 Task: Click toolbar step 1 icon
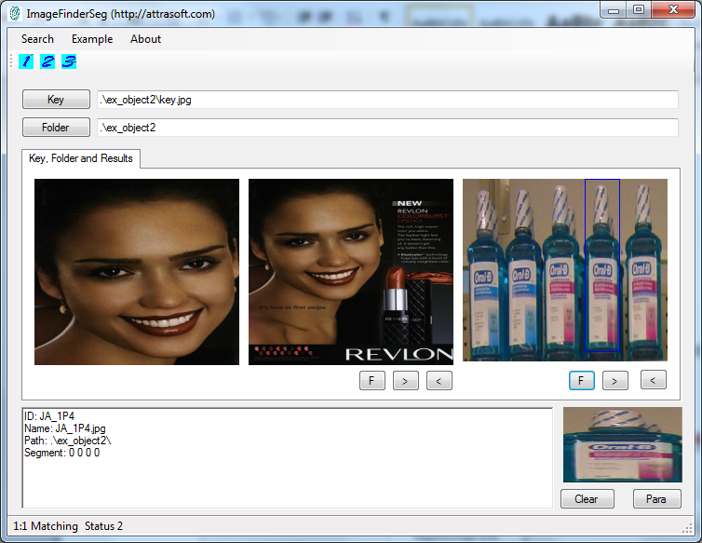(26, 61)
